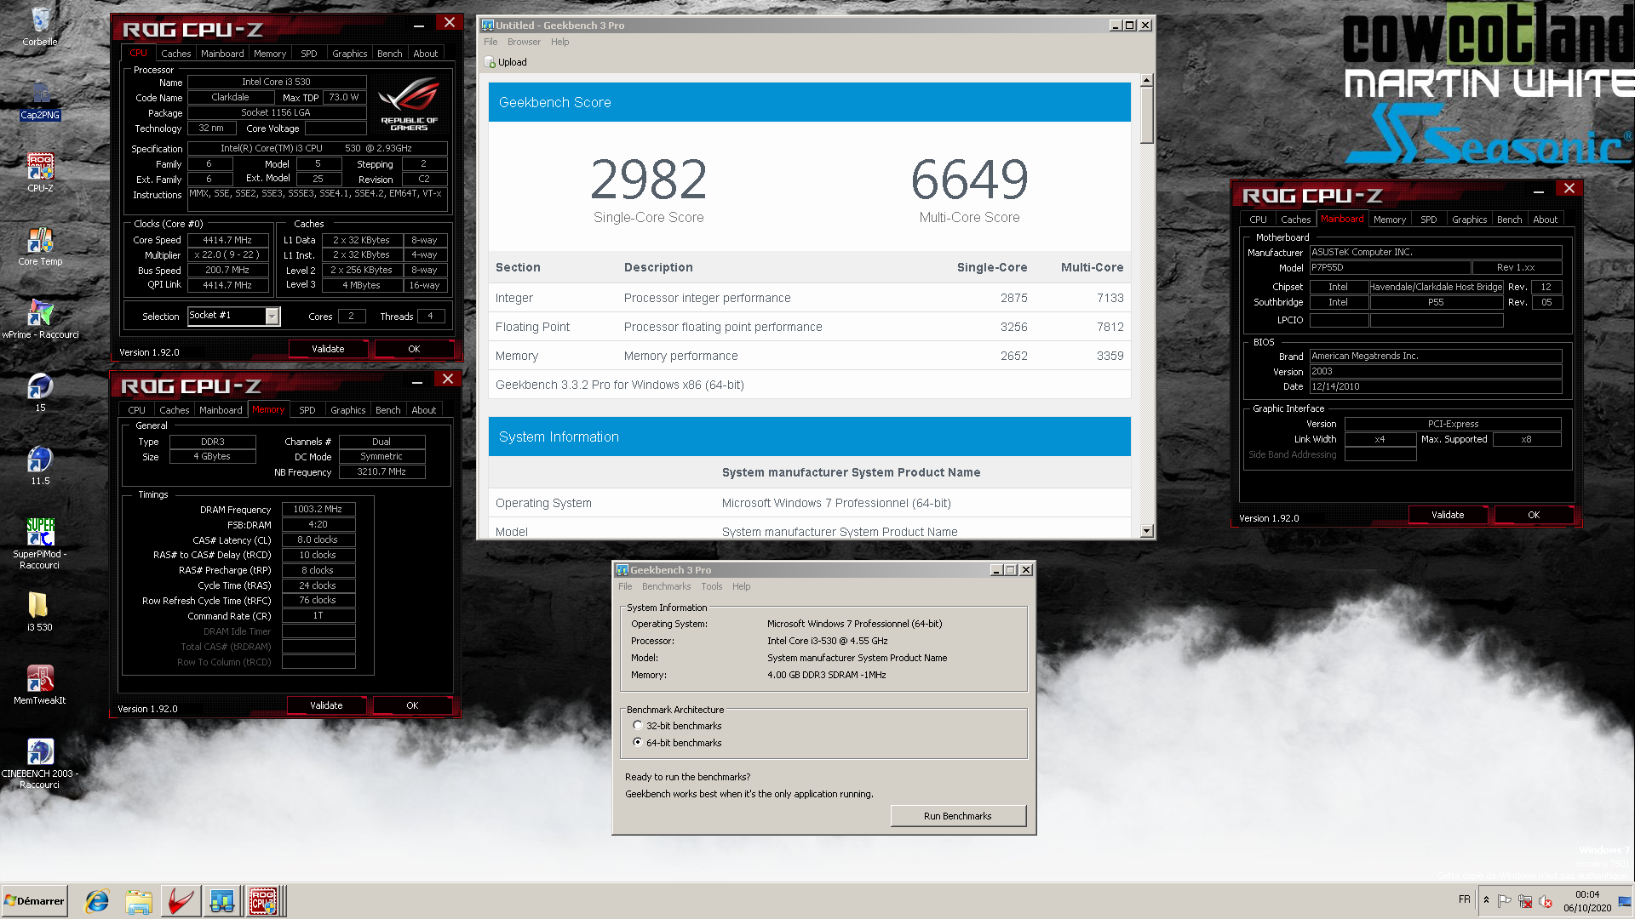Screen dimensions: 1635x919
Task: Click OK in the top-left CPU-Z window
Action: click(x=414, y=349)
